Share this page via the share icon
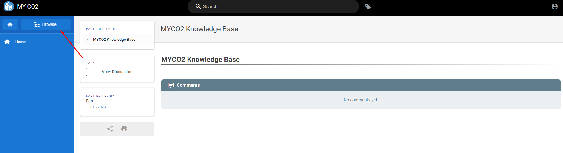This screenshot has width=563, height=153. tap(110, 129)
